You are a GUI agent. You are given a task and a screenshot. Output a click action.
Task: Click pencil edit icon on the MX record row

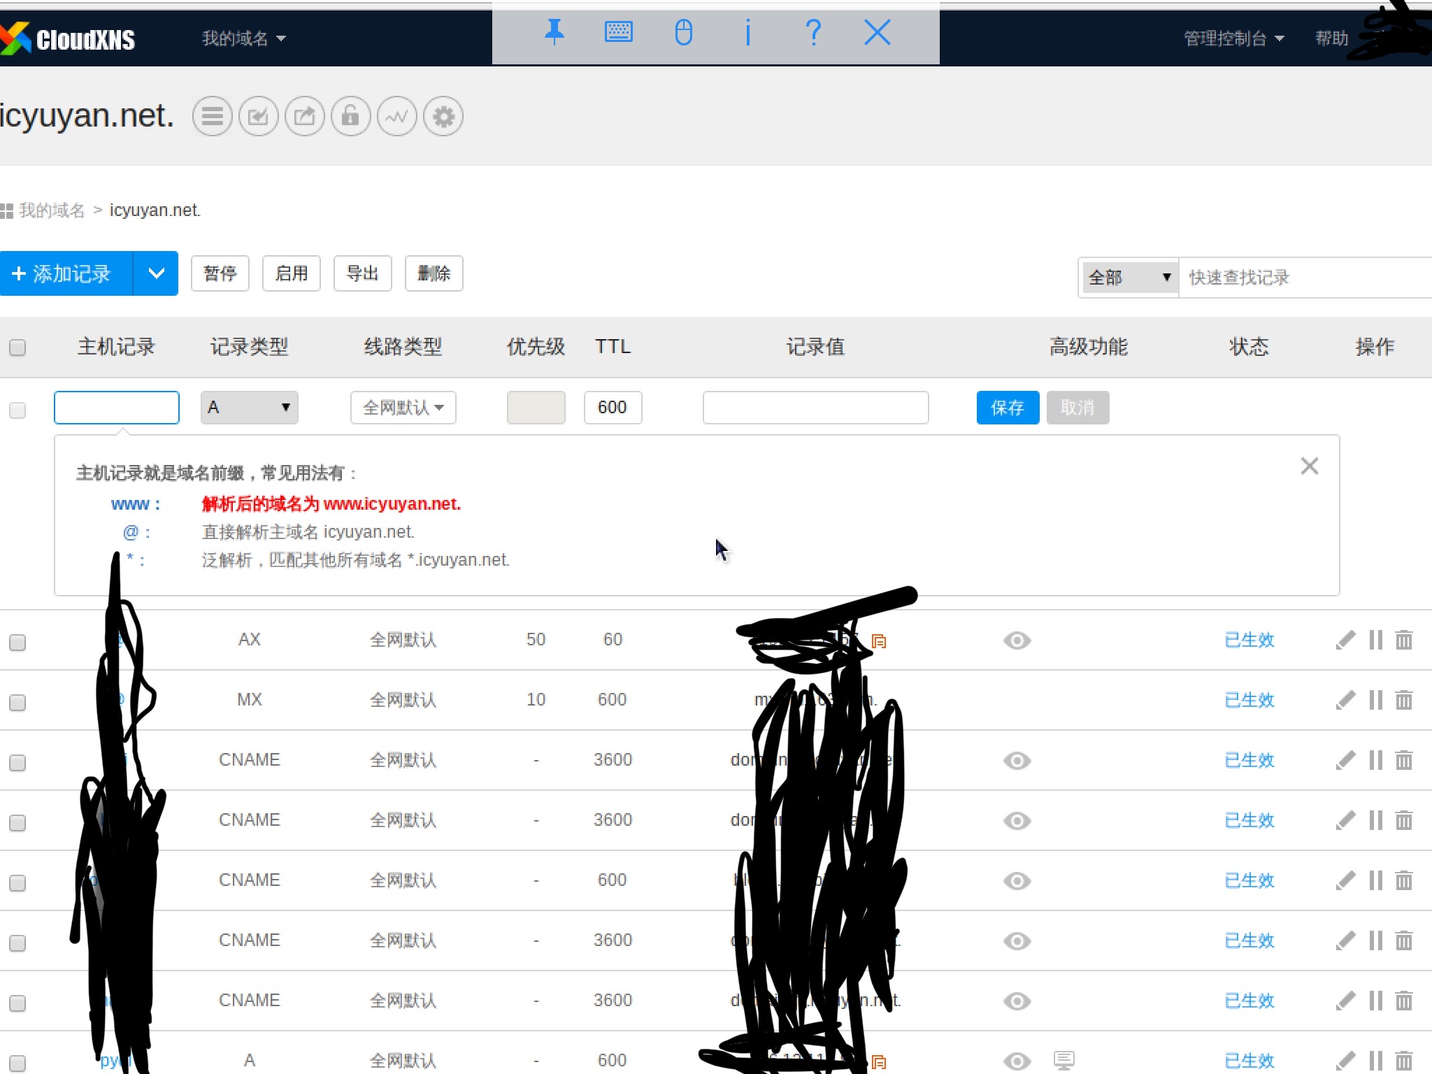[1345, 700]
